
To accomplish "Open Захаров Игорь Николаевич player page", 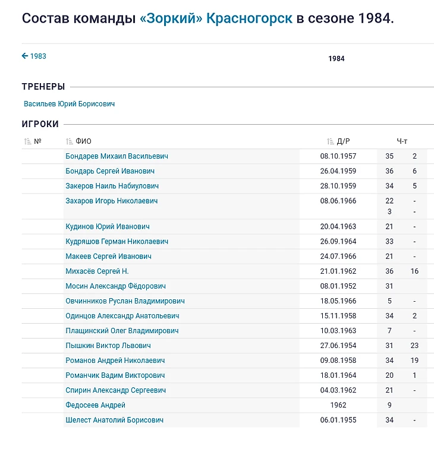I will (112, 201).
